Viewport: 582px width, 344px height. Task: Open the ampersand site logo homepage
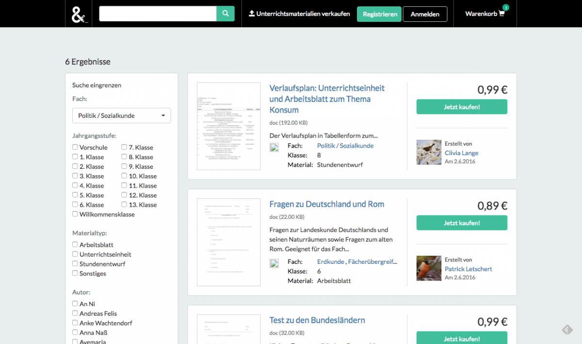[79, 14]
